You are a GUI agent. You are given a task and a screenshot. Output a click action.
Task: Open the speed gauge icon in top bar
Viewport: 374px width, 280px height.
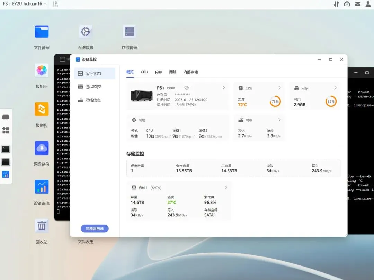coord(347,4)
